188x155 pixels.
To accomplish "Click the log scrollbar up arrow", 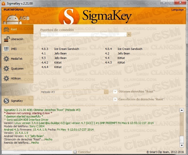I will [x=182, y=110].
